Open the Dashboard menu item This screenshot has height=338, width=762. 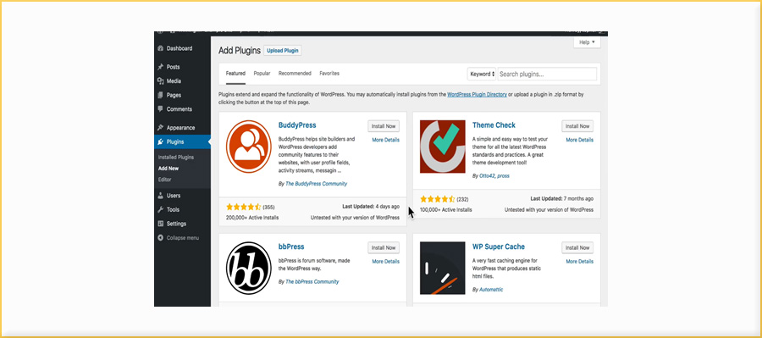pos(182,48)
